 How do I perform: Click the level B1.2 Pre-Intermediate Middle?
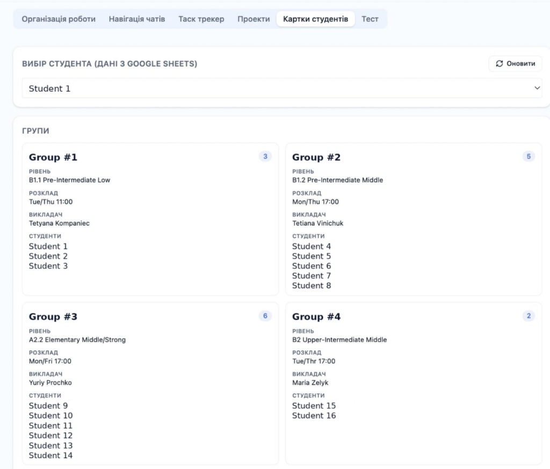click(337, 180)
